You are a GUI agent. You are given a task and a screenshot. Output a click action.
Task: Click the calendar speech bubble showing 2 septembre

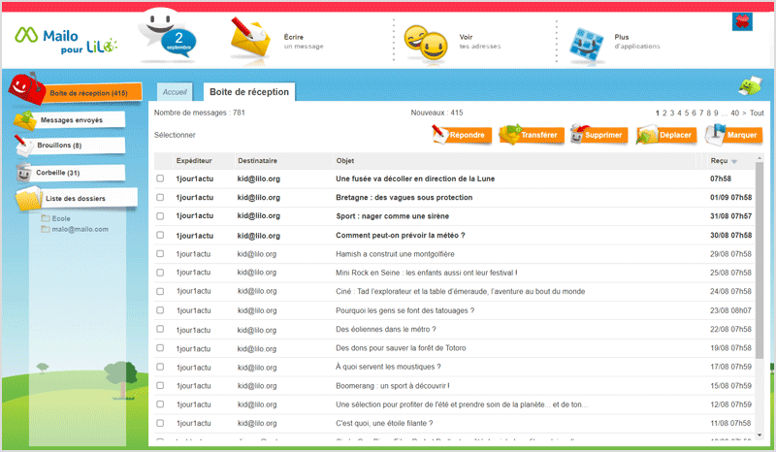coord(172,38)
